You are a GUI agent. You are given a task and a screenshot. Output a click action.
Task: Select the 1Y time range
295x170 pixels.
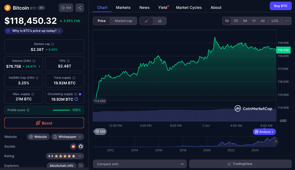[254, 21]
